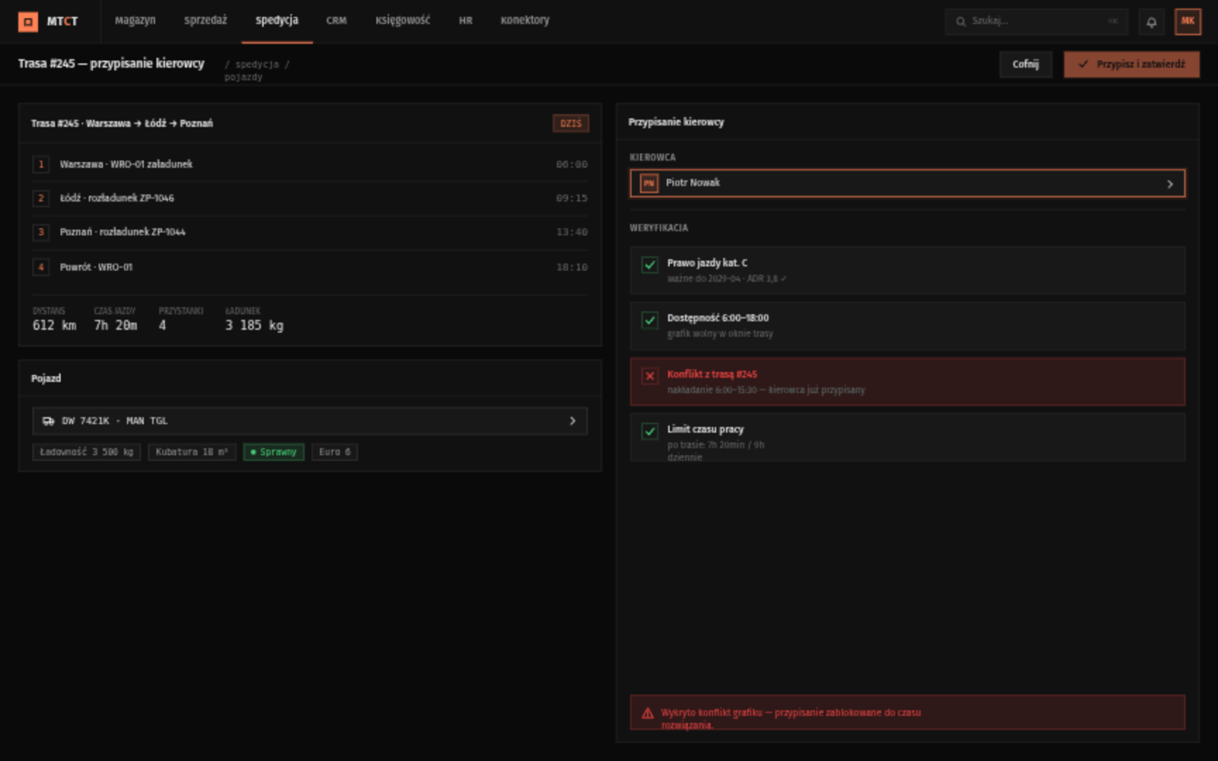Open the konektory tab
The width and height of the screenshot is (1218, 761).
click(x=525, y=21)
